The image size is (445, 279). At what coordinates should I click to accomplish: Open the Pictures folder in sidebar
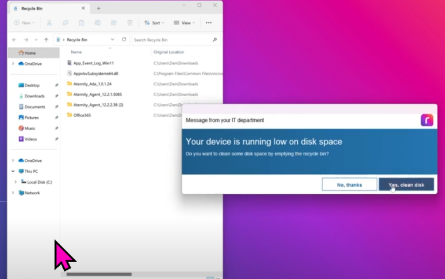pos(32,117)
